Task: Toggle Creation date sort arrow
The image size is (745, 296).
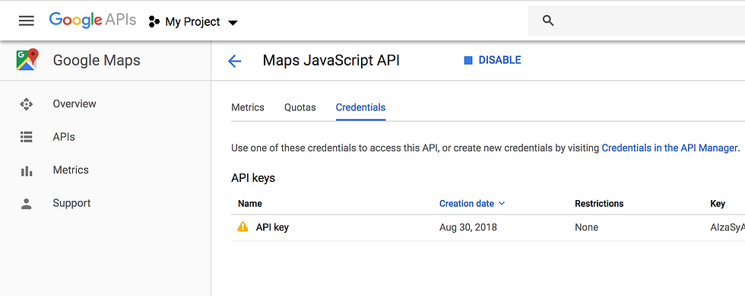Action: pyautogui.click(x=502, y=204)
